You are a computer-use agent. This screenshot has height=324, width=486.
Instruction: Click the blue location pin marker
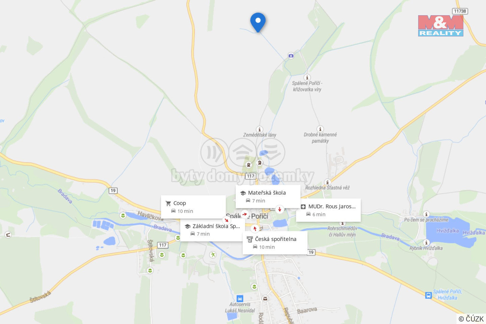click(x=258, y=22)
